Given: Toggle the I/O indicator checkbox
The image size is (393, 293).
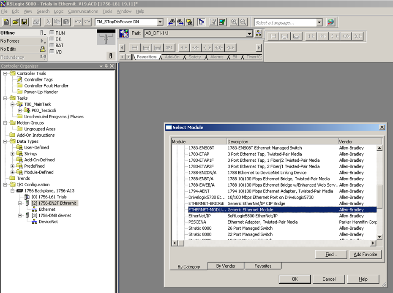Looking at the screenshot, I should pyautogui.click(x=52, y=52).
